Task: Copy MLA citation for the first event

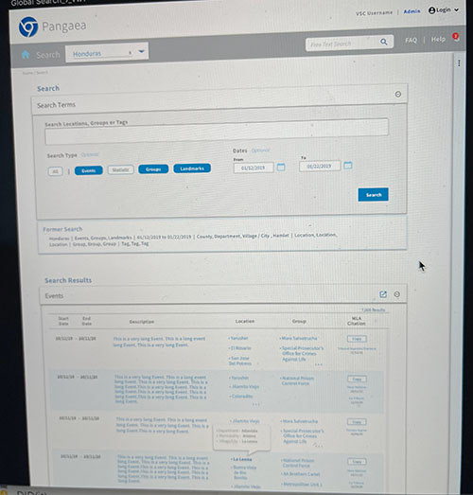Action: tap(357, 339)
